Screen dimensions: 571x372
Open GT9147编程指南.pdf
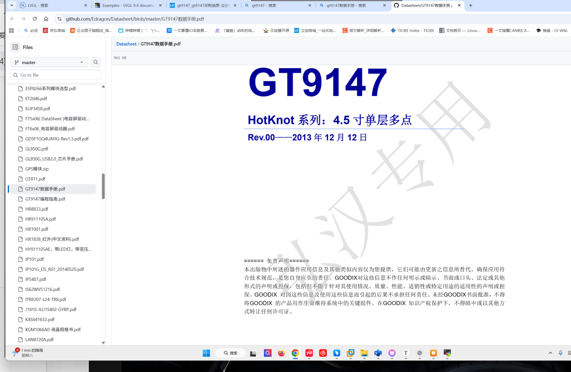click(x=45, y=199)
